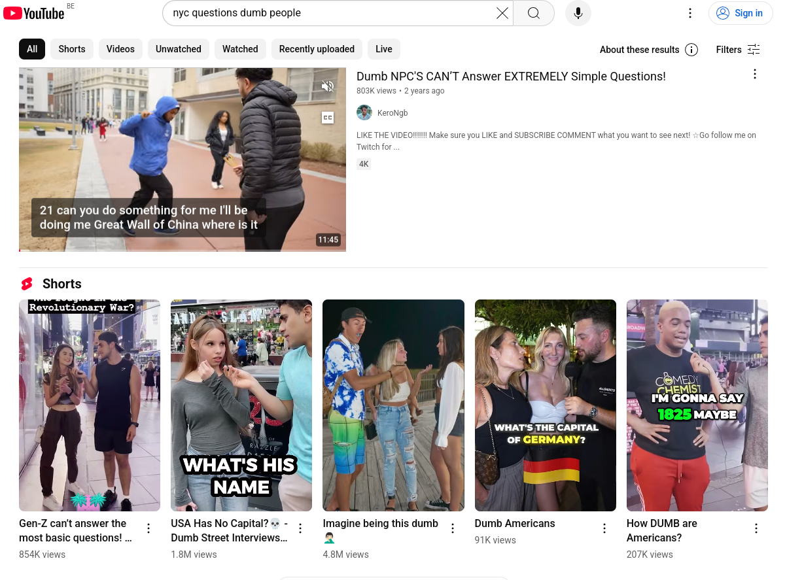This screenshot has width=785, height=580.
Task: Unmute the Dumb NPC'S video preview
Action: [328, 86]
